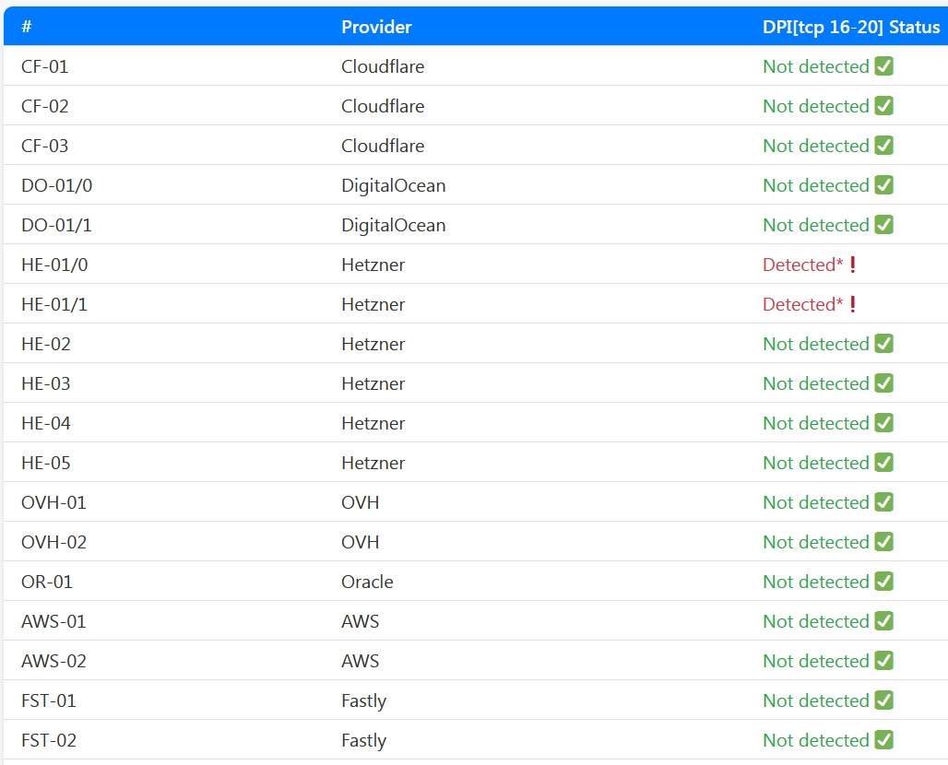The width and height of the screenshot is (948, 765).
Task: Click the green checkmark in the CF-03 row
Action: click(x=884, y=145)
